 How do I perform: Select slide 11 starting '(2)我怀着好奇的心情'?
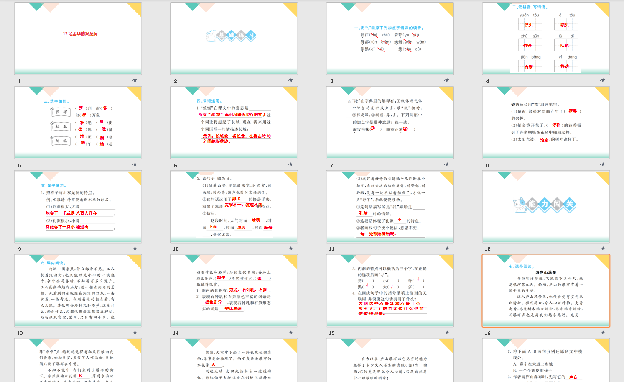point(390,207)
